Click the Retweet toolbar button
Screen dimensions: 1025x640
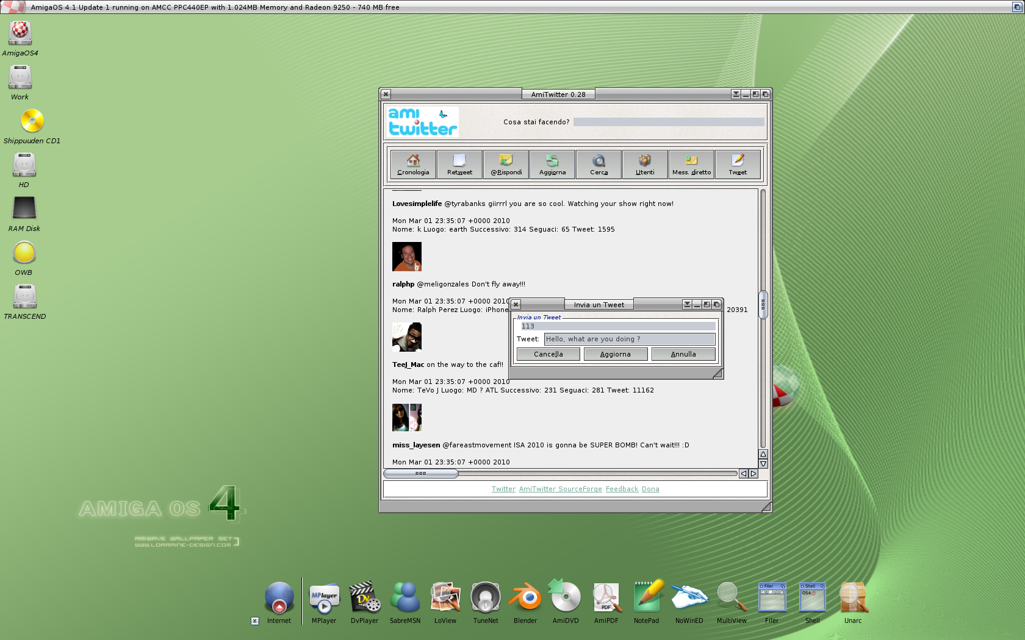point(459,165)
